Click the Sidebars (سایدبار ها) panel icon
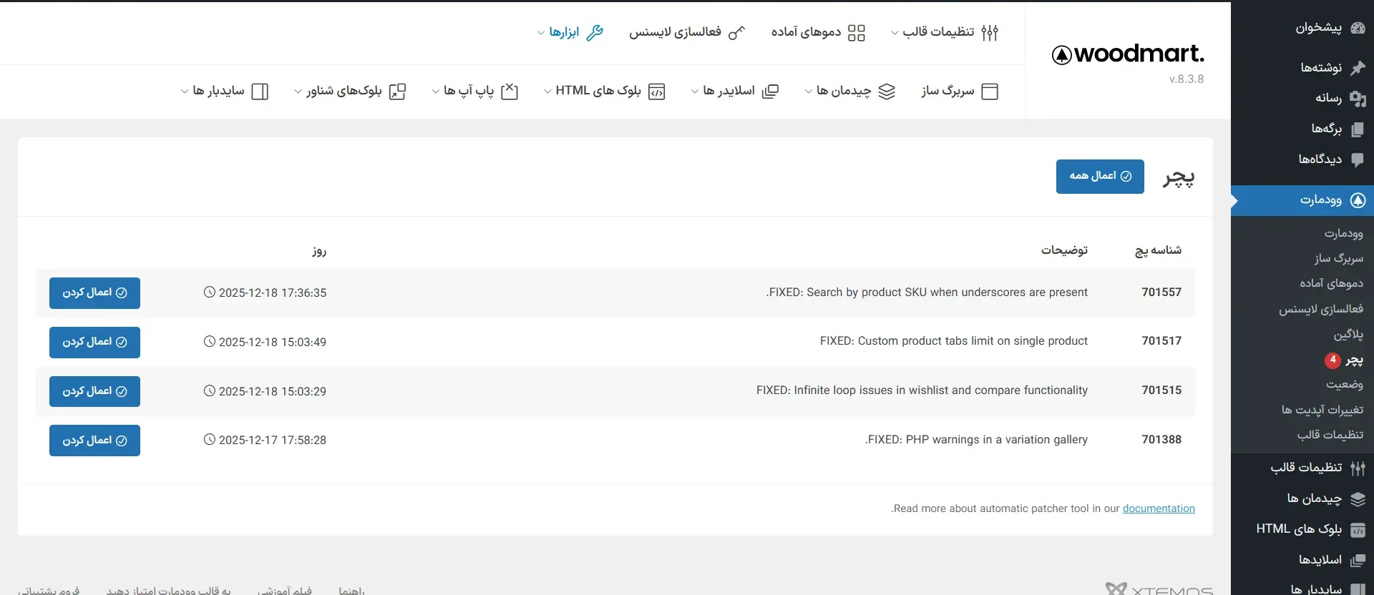 (260, 92)
